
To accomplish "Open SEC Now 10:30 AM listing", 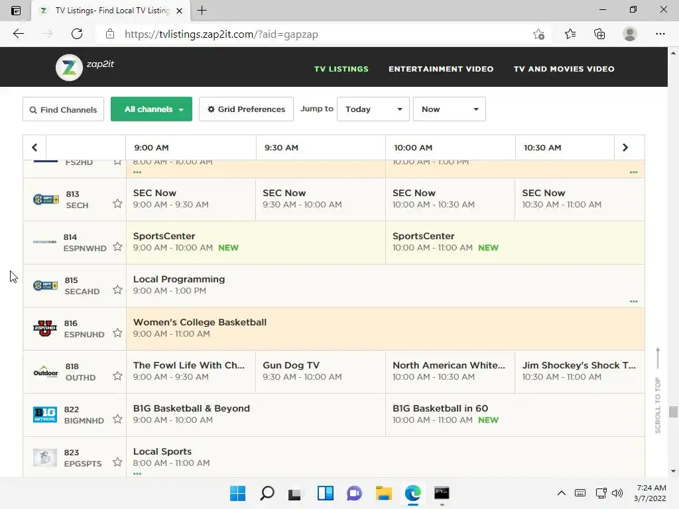I will pyautogui.click(x=580, y=199).
